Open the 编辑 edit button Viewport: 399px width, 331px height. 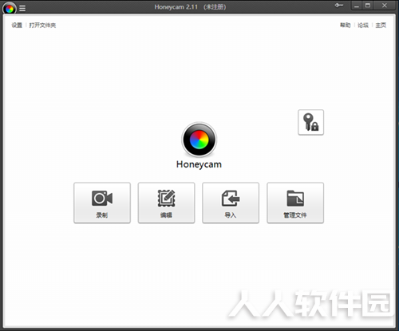(166, 203)
